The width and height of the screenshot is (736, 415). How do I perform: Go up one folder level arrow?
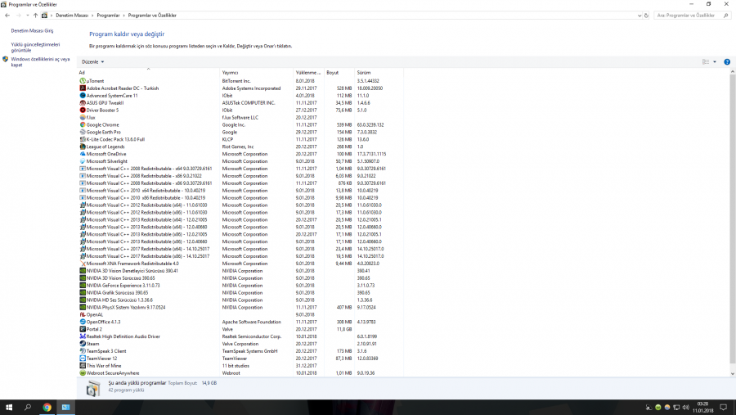tap(35, 16)
